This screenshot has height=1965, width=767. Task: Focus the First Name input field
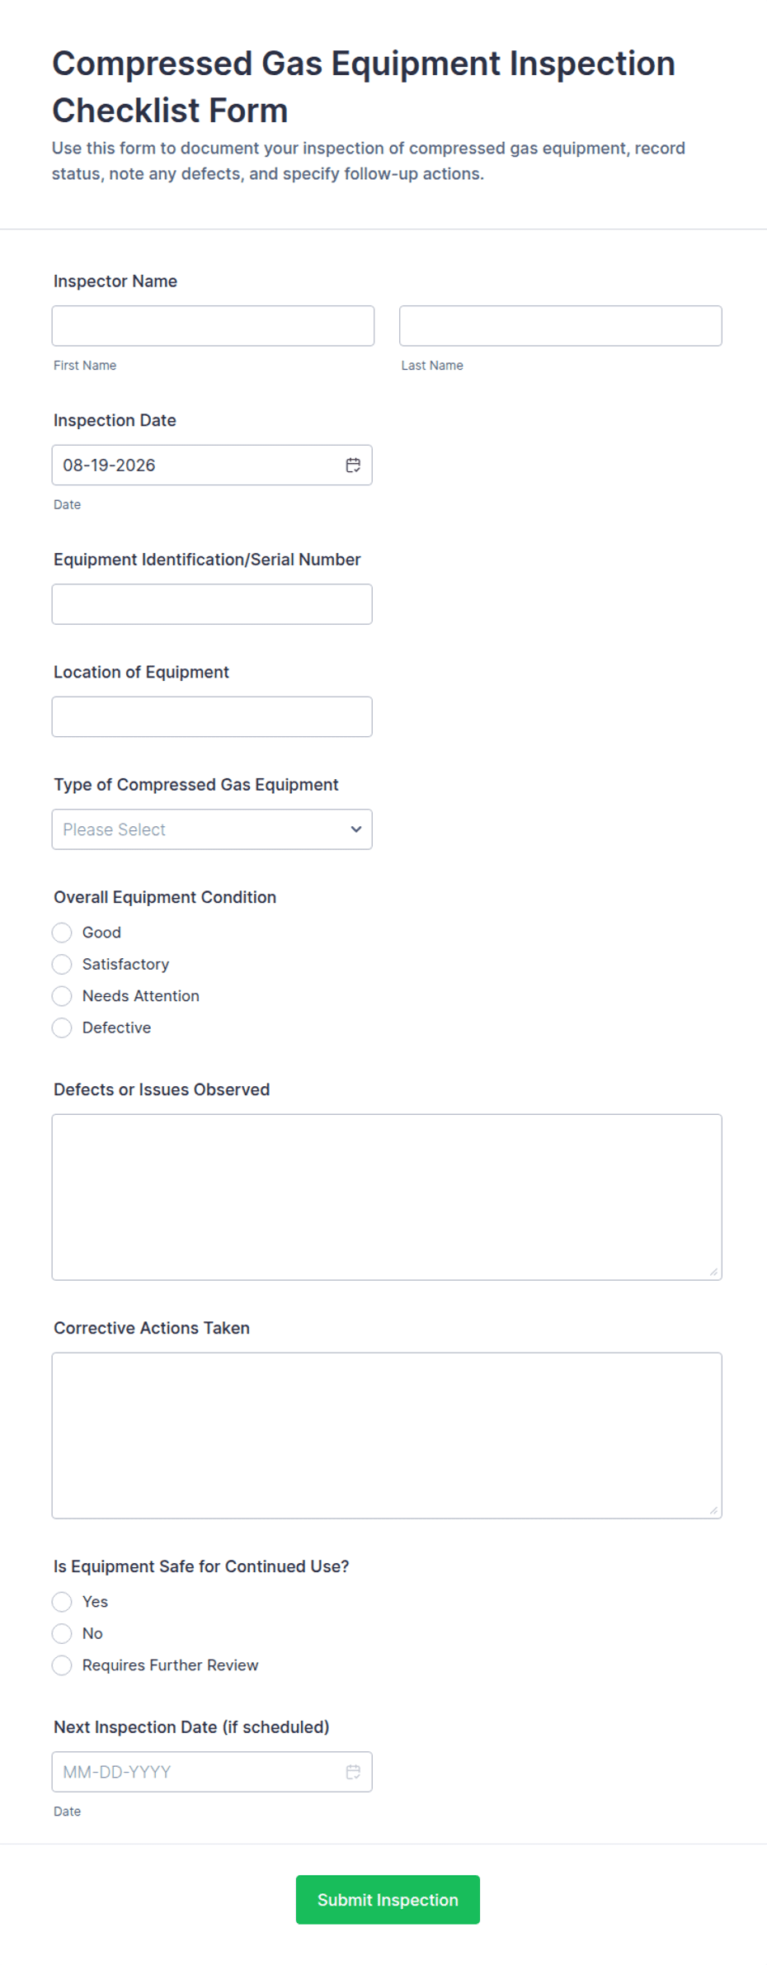tap(213, 326)
